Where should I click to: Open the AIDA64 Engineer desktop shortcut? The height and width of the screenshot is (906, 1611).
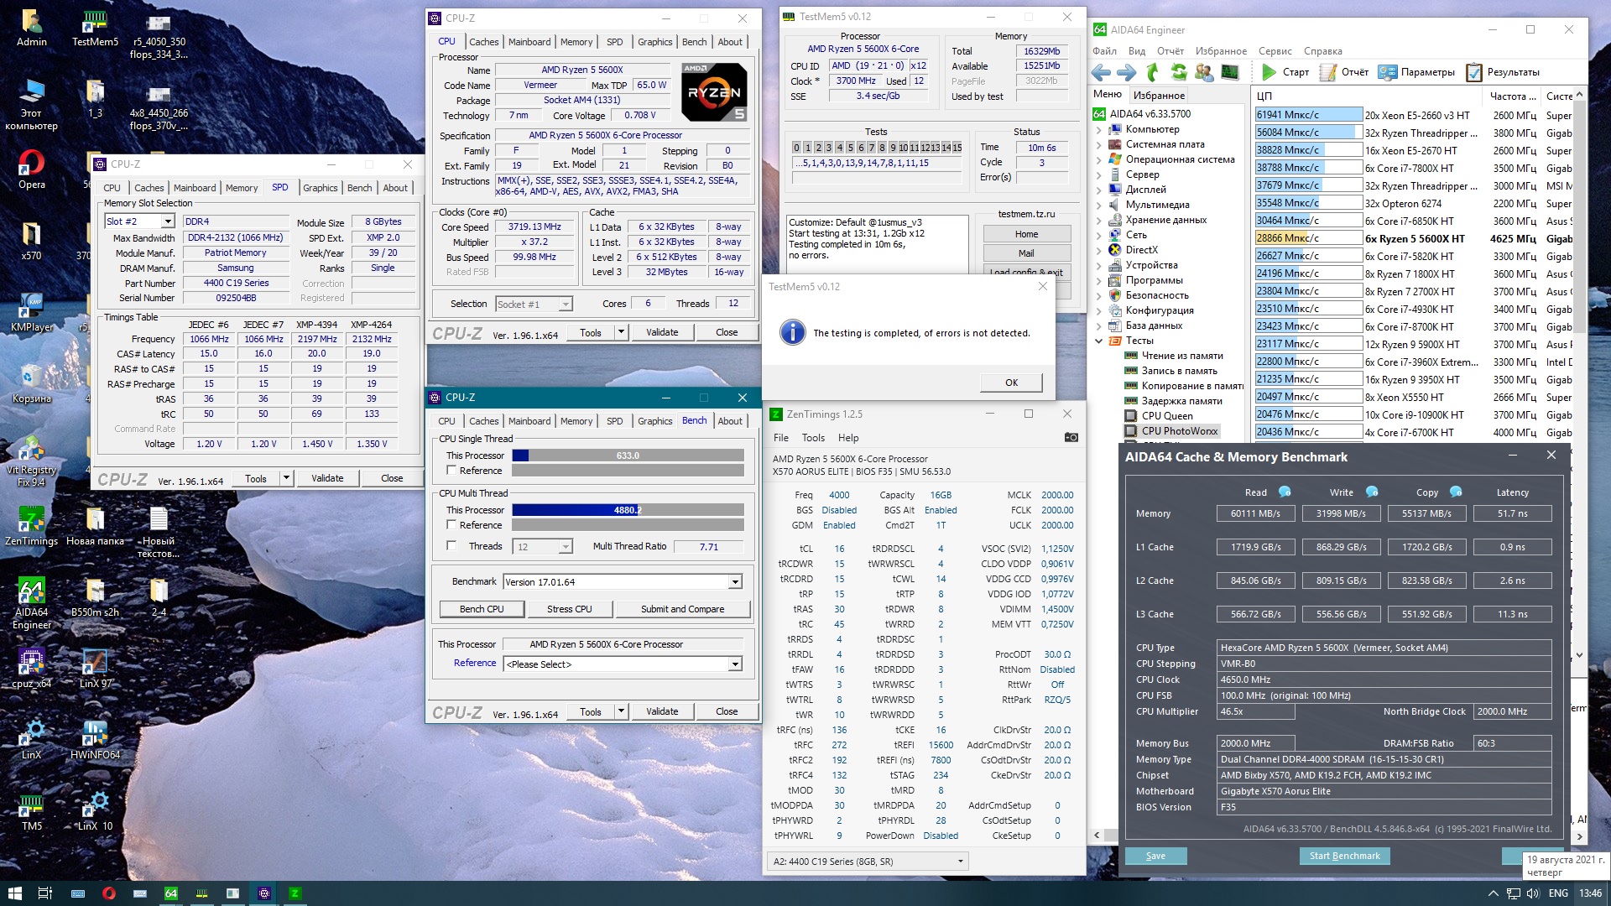coord(32,603)
